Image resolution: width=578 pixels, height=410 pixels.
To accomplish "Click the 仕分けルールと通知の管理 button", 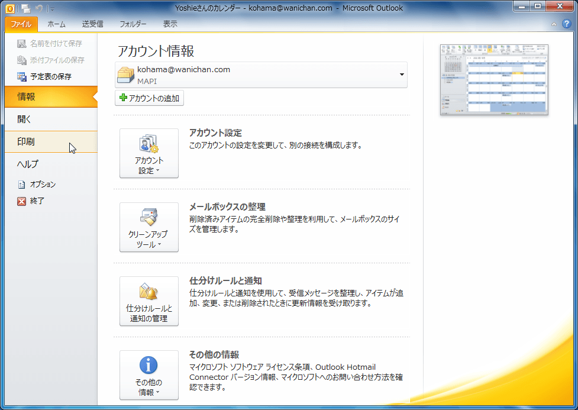I will coord(149,301).
